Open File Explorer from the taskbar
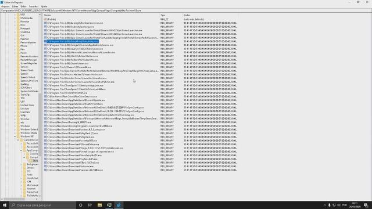372x209 pixels. [x=99, y=205]
